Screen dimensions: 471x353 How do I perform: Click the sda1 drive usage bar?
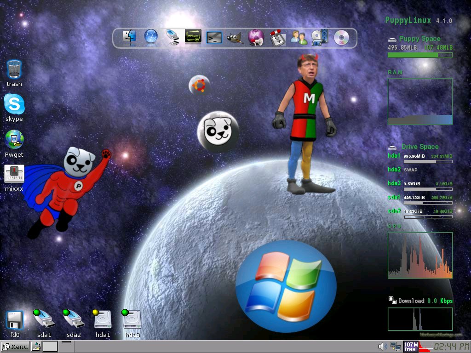(428, 203)
